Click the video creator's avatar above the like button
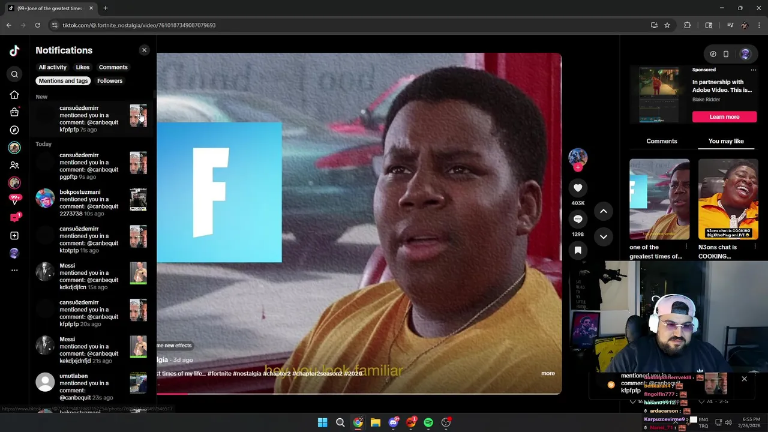 578,157
